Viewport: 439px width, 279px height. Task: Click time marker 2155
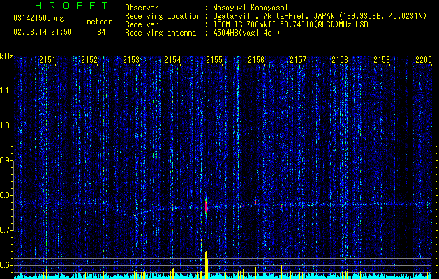point(214,60)
